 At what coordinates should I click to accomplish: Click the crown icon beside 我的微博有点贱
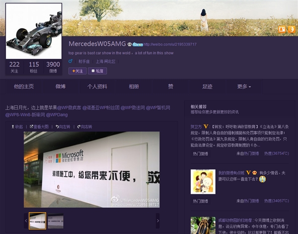(254, 173)
